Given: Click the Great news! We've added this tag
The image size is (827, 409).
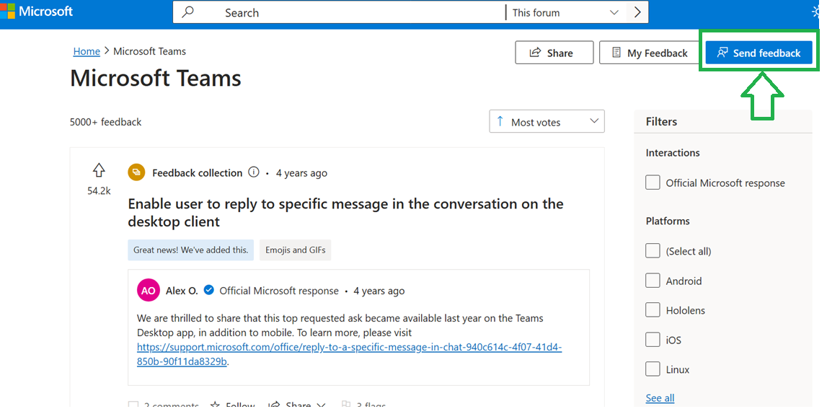Looking at the screenshot, I should pyautogui.click(x=190, y=250).
